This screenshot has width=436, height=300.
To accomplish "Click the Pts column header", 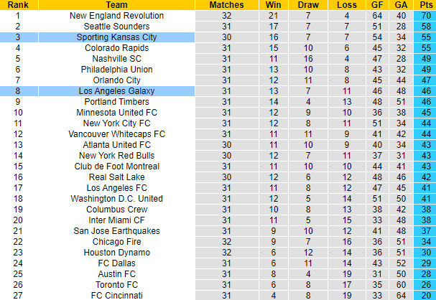I will pos(425,5).
